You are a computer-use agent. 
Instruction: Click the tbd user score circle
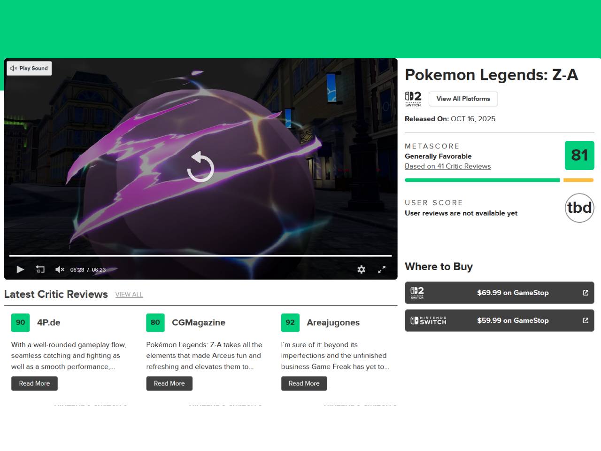click(x=579, y=208)
